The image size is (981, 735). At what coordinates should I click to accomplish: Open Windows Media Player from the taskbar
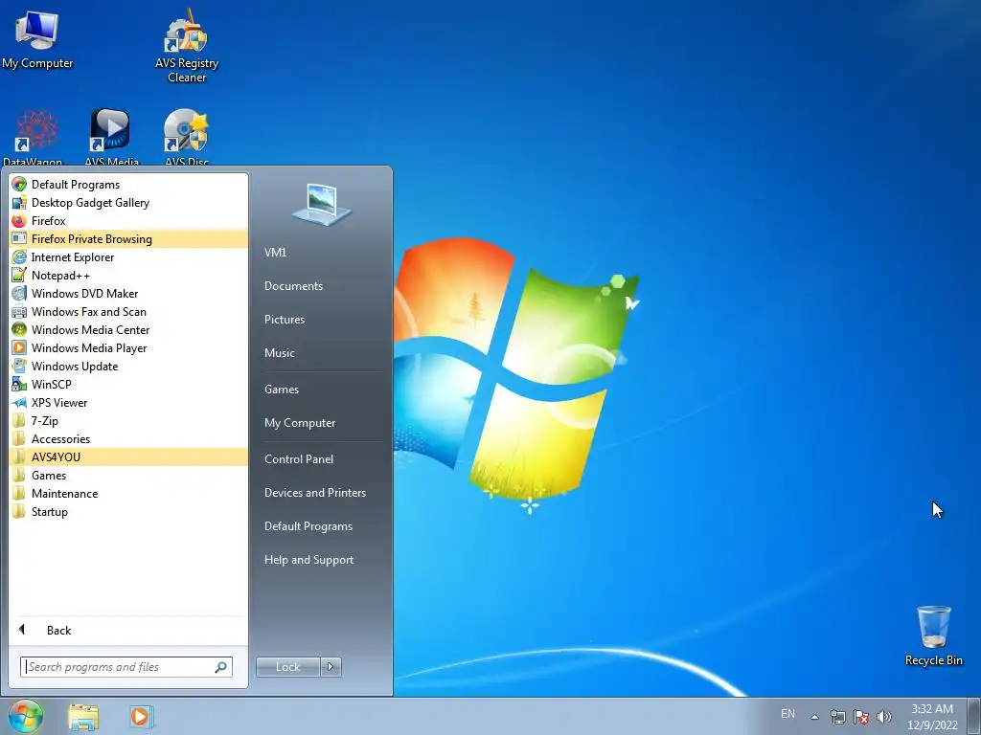(x=142, y=717)
